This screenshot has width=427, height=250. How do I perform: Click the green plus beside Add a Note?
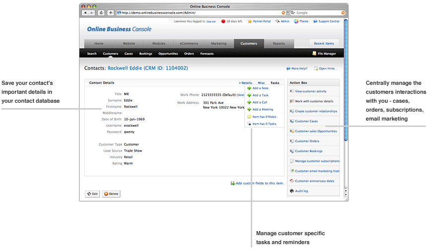[x=249, y=88]
